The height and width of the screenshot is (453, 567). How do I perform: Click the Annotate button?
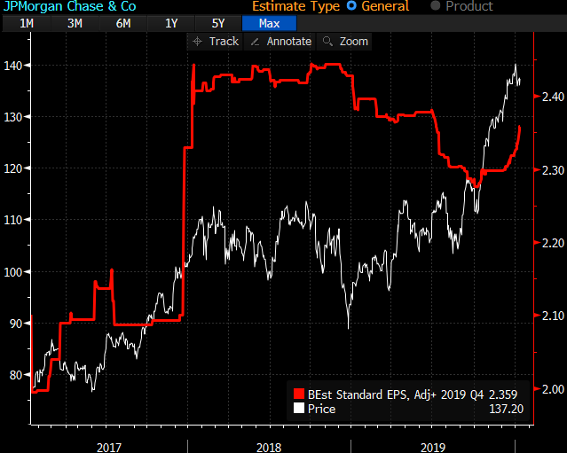(x=280, y=42)
